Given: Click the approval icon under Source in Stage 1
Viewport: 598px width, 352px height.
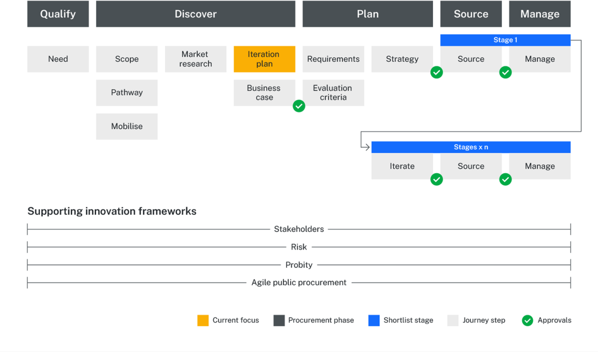Looking at the screenshot, I should pyautogui.click(x=437, y=72).
